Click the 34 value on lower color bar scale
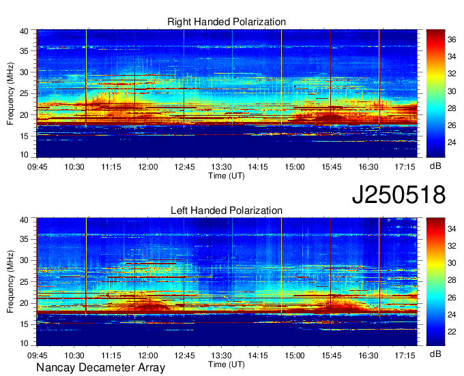 pos(452,229)
